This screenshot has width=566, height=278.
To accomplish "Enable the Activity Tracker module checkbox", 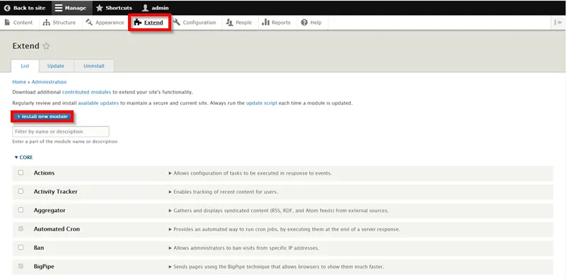I will point(21,192).
